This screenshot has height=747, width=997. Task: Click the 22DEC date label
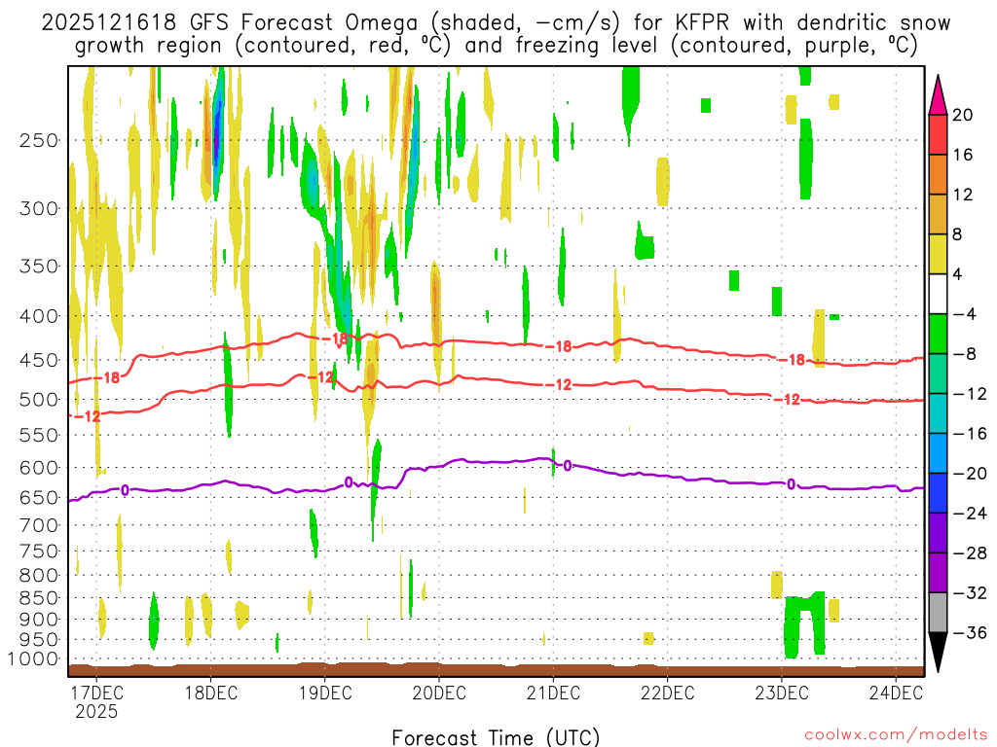coord(668,693)
